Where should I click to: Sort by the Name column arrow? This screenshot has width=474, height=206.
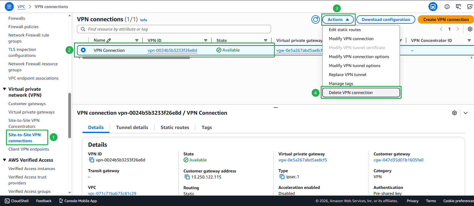(137, 40)
